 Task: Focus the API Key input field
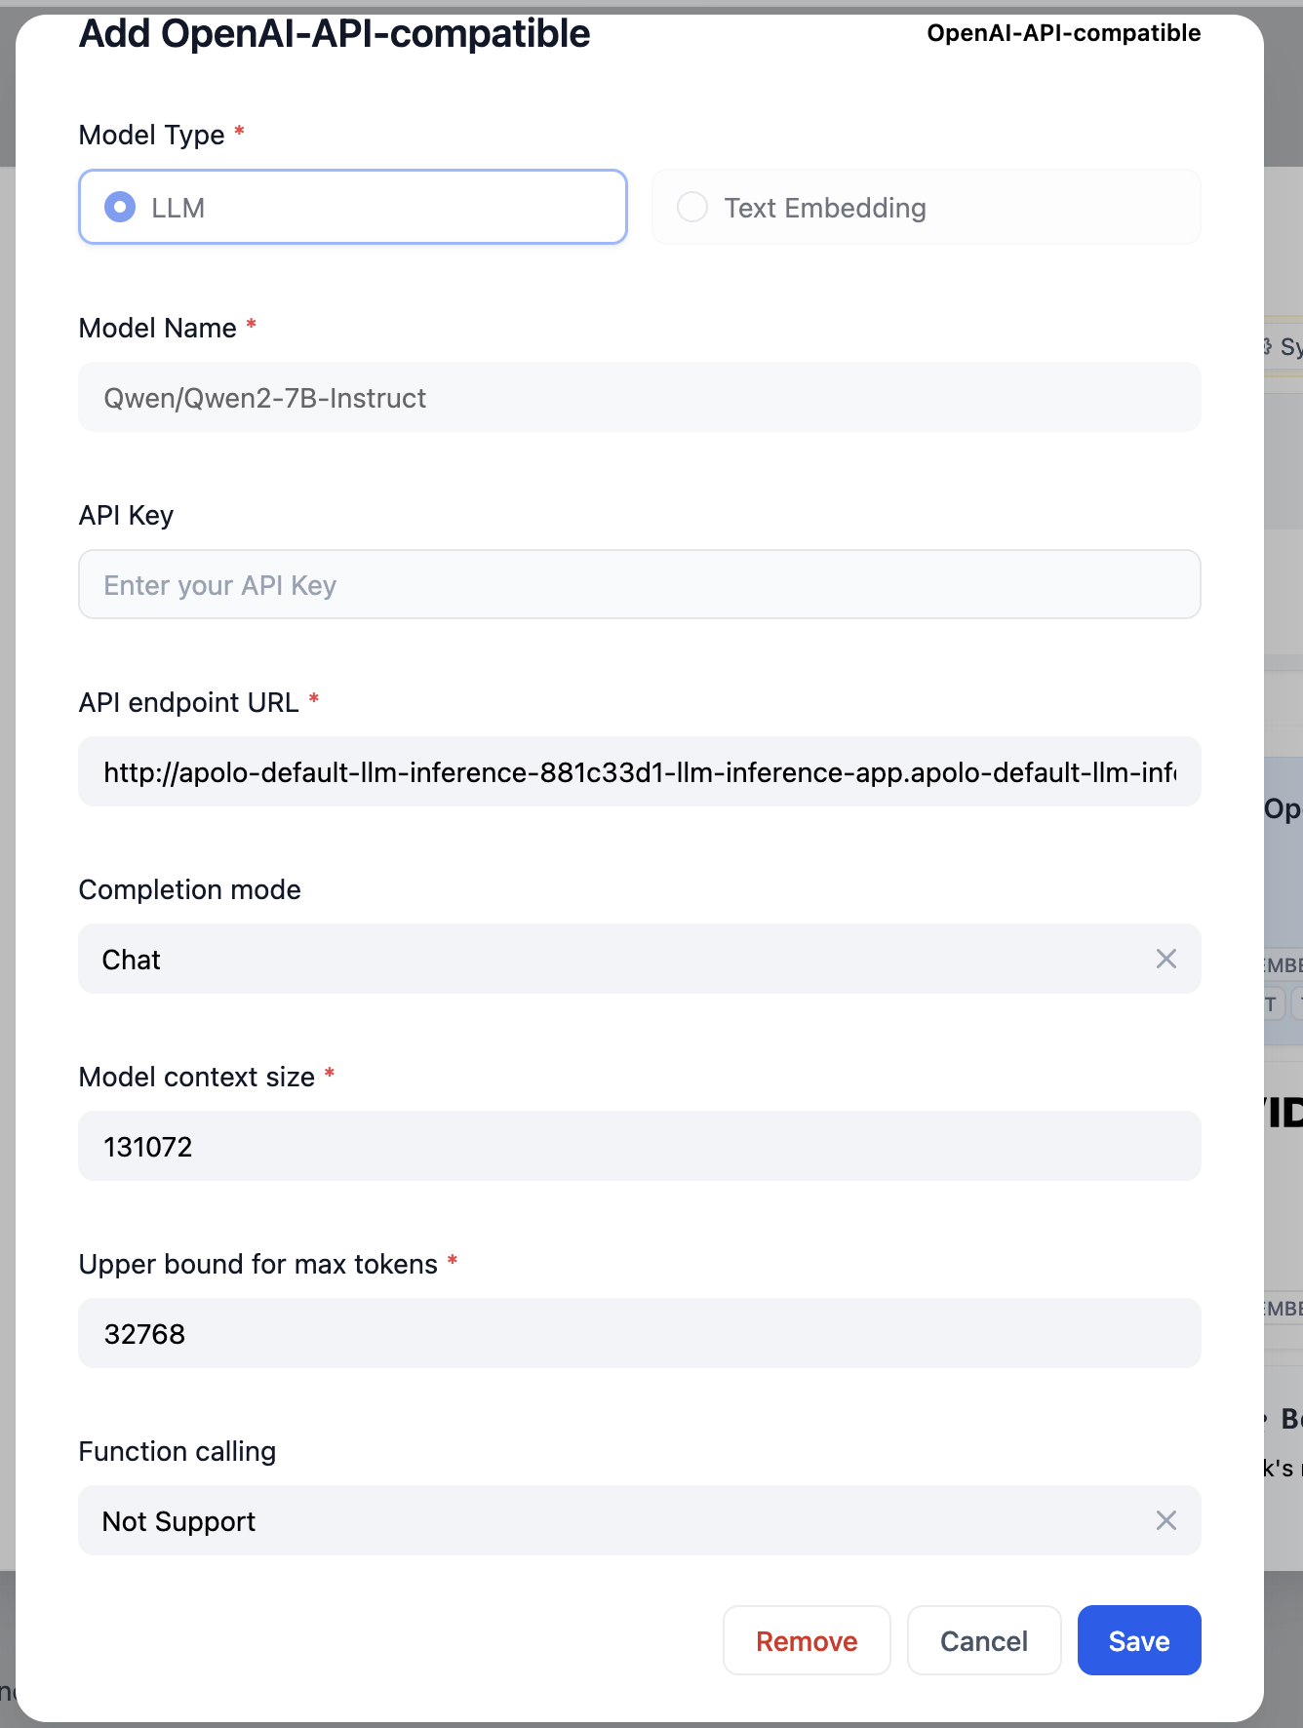639,585
